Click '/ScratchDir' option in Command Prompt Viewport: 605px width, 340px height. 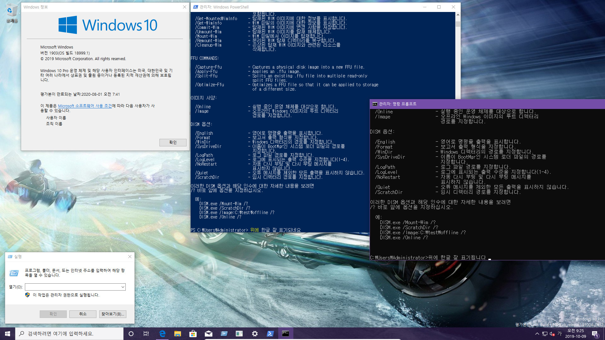pyautogui.click(x=389, y=192)
